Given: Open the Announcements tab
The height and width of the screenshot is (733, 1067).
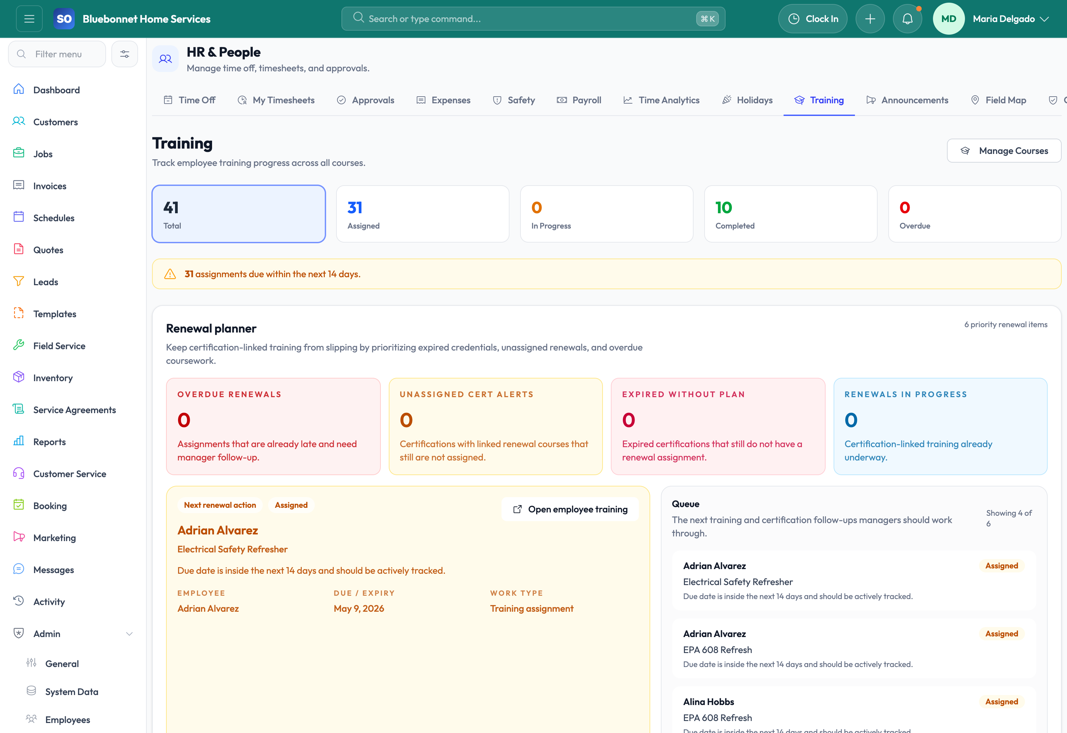Looking at the screenshot, I should click(908, 100).
